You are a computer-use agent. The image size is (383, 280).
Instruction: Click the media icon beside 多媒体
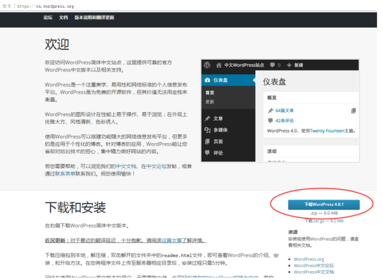[x=206, y=130]
